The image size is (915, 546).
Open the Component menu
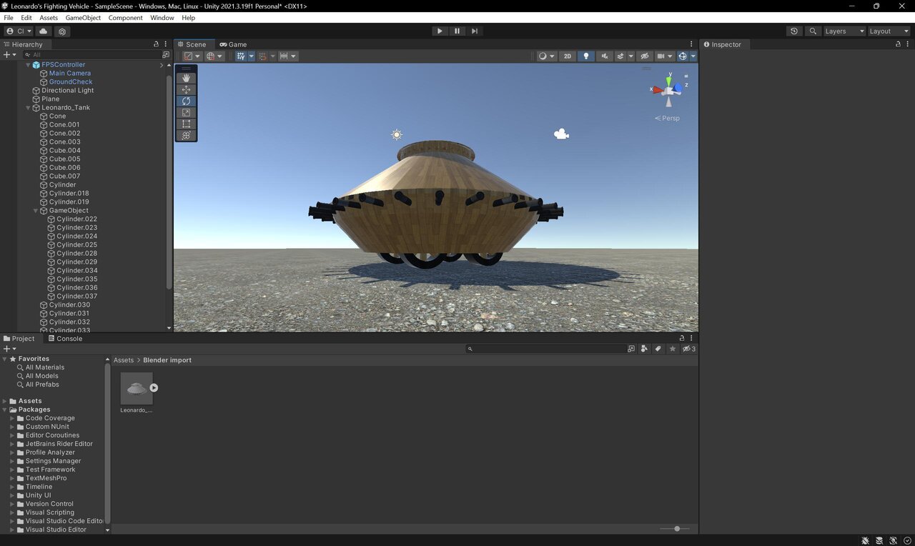click(x=125, y=18)
